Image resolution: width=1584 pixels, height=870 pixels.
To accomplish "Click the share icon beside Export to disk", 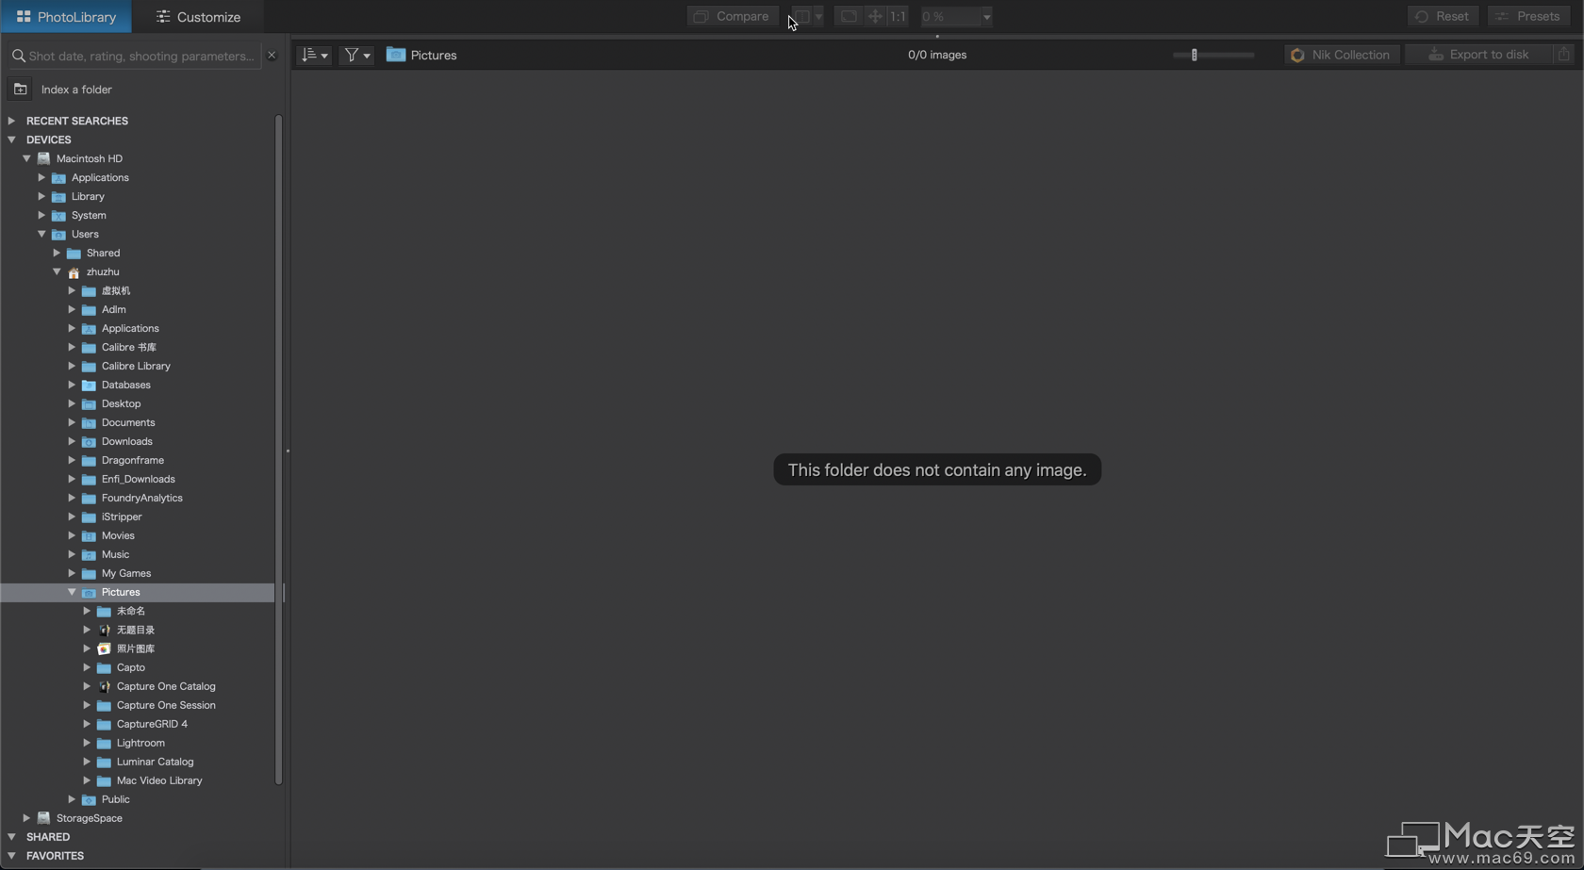I will (x=1563, y=55).
